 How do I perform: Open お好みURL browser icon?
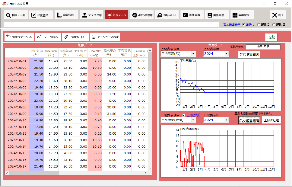point(160,15)
